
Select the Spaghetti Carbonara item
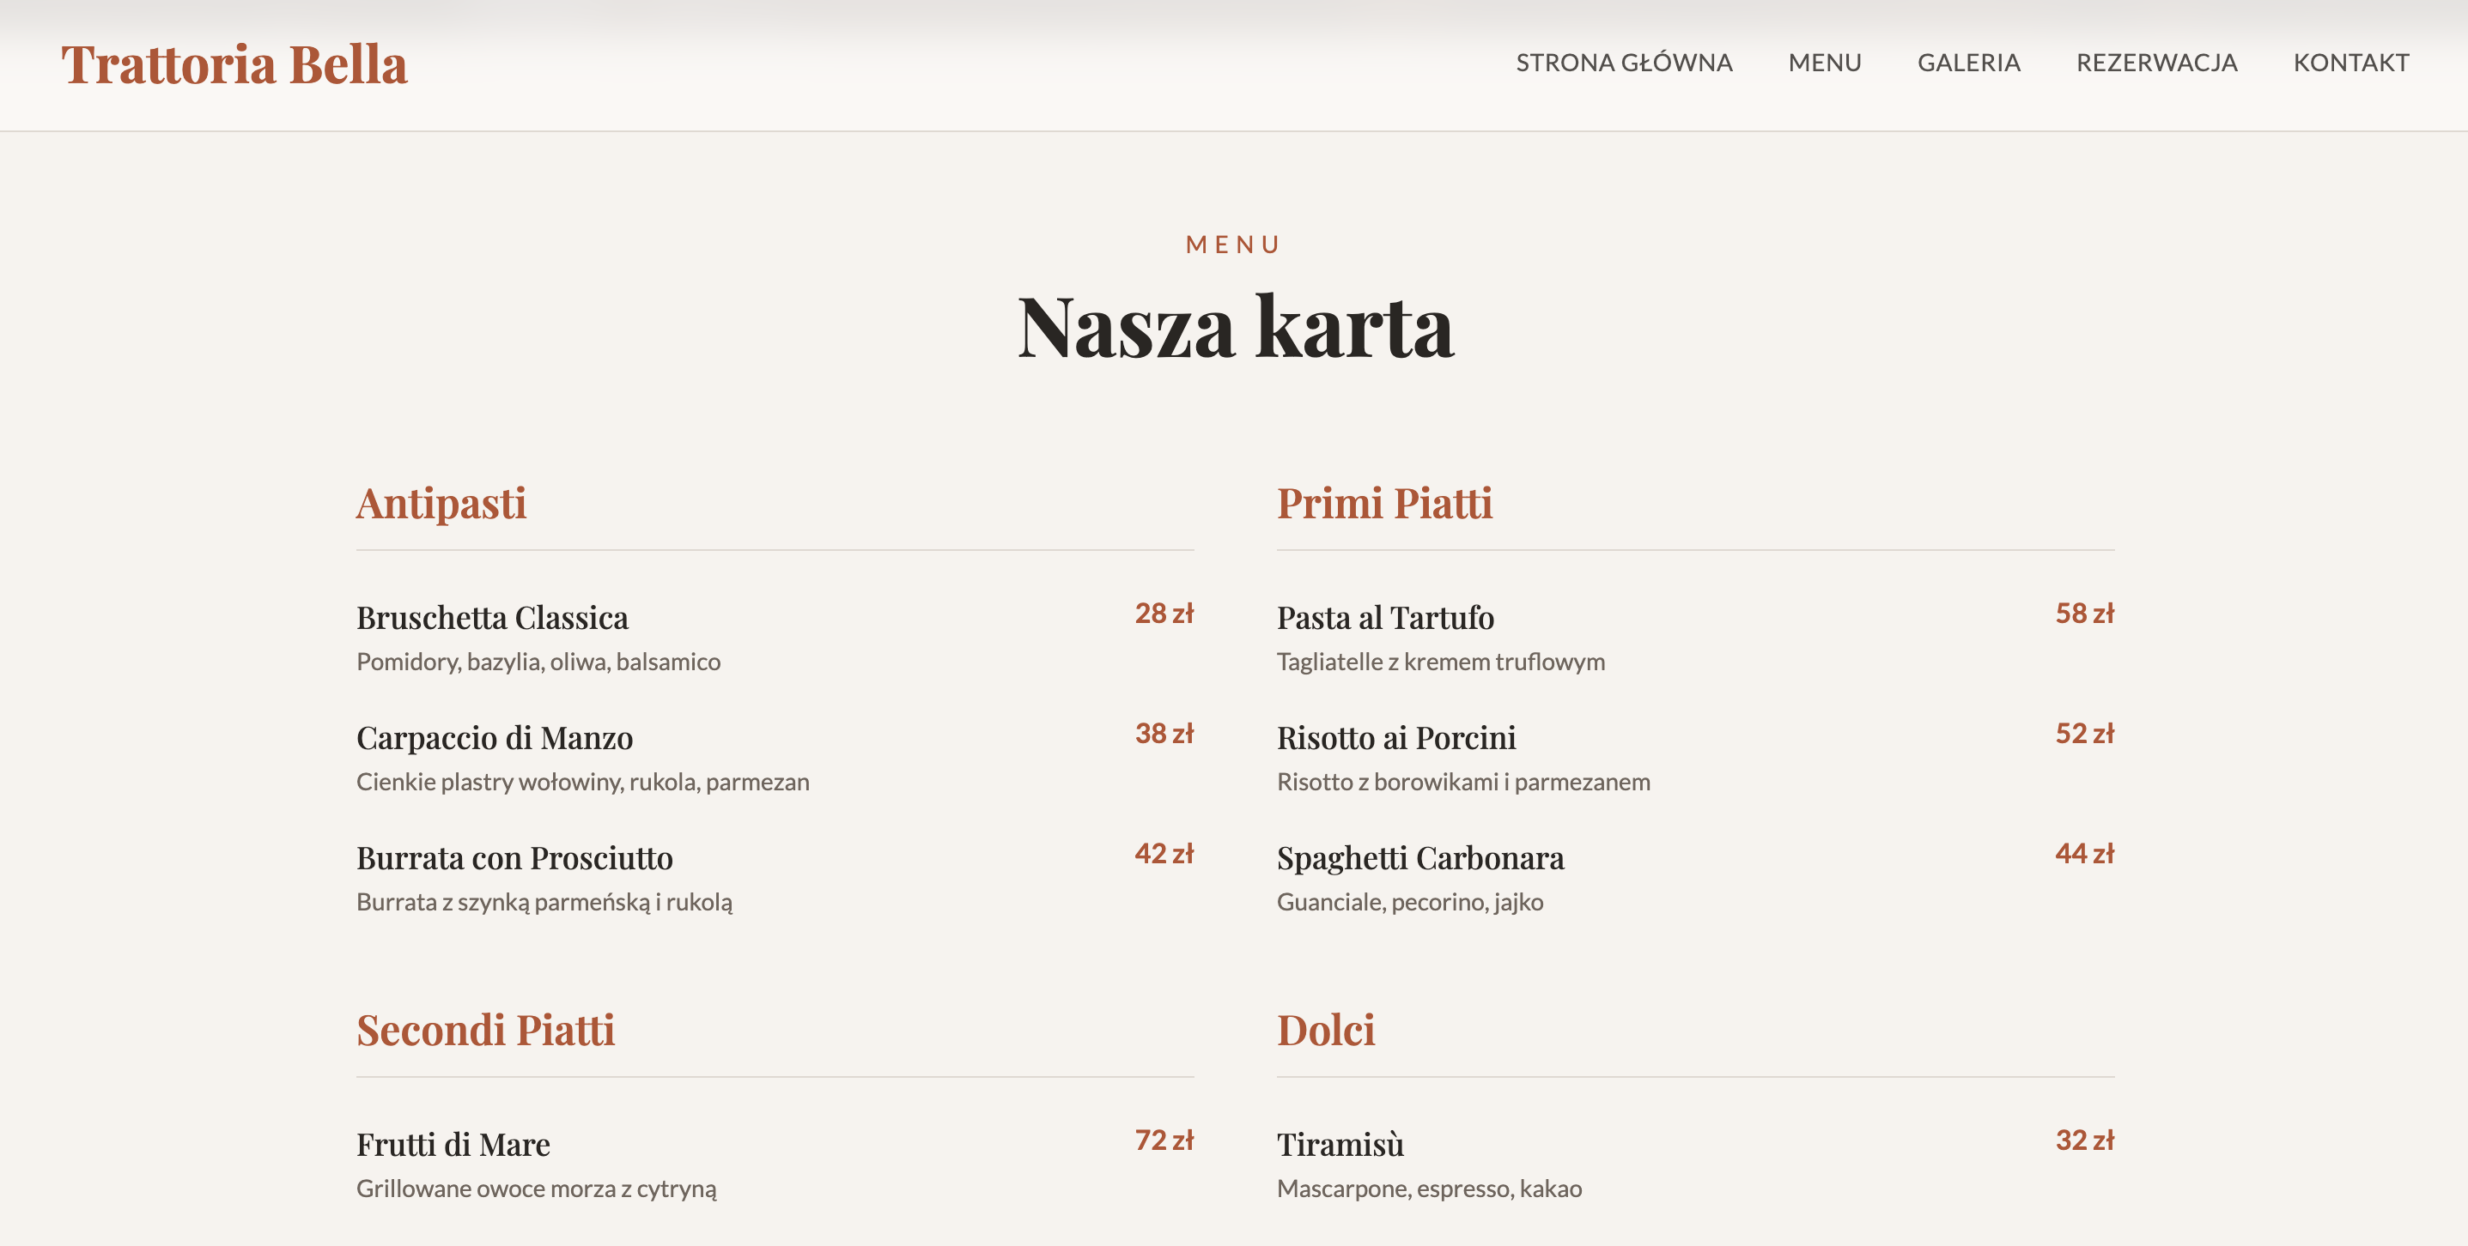tap(1419, 858)
